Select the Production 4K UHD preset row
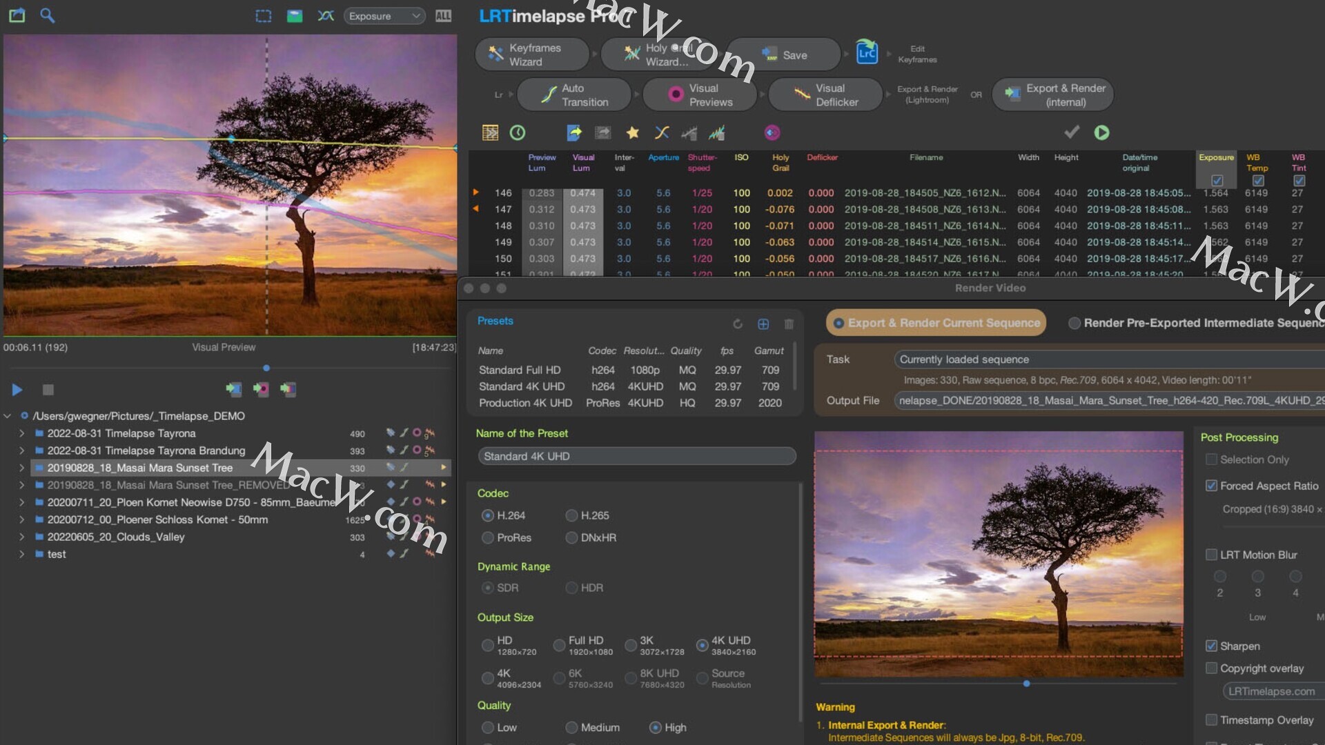Image resolution: width=1325 pixels, height=745 pixels. 630,403
